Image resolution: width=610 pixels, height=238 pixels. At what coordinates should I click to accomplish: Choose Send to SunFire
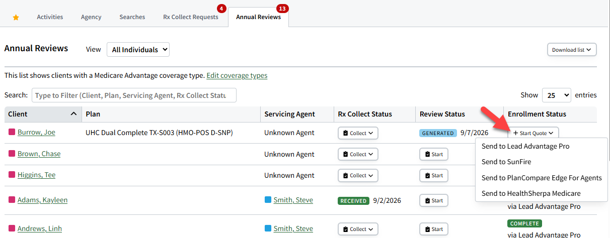click(506, 162)
